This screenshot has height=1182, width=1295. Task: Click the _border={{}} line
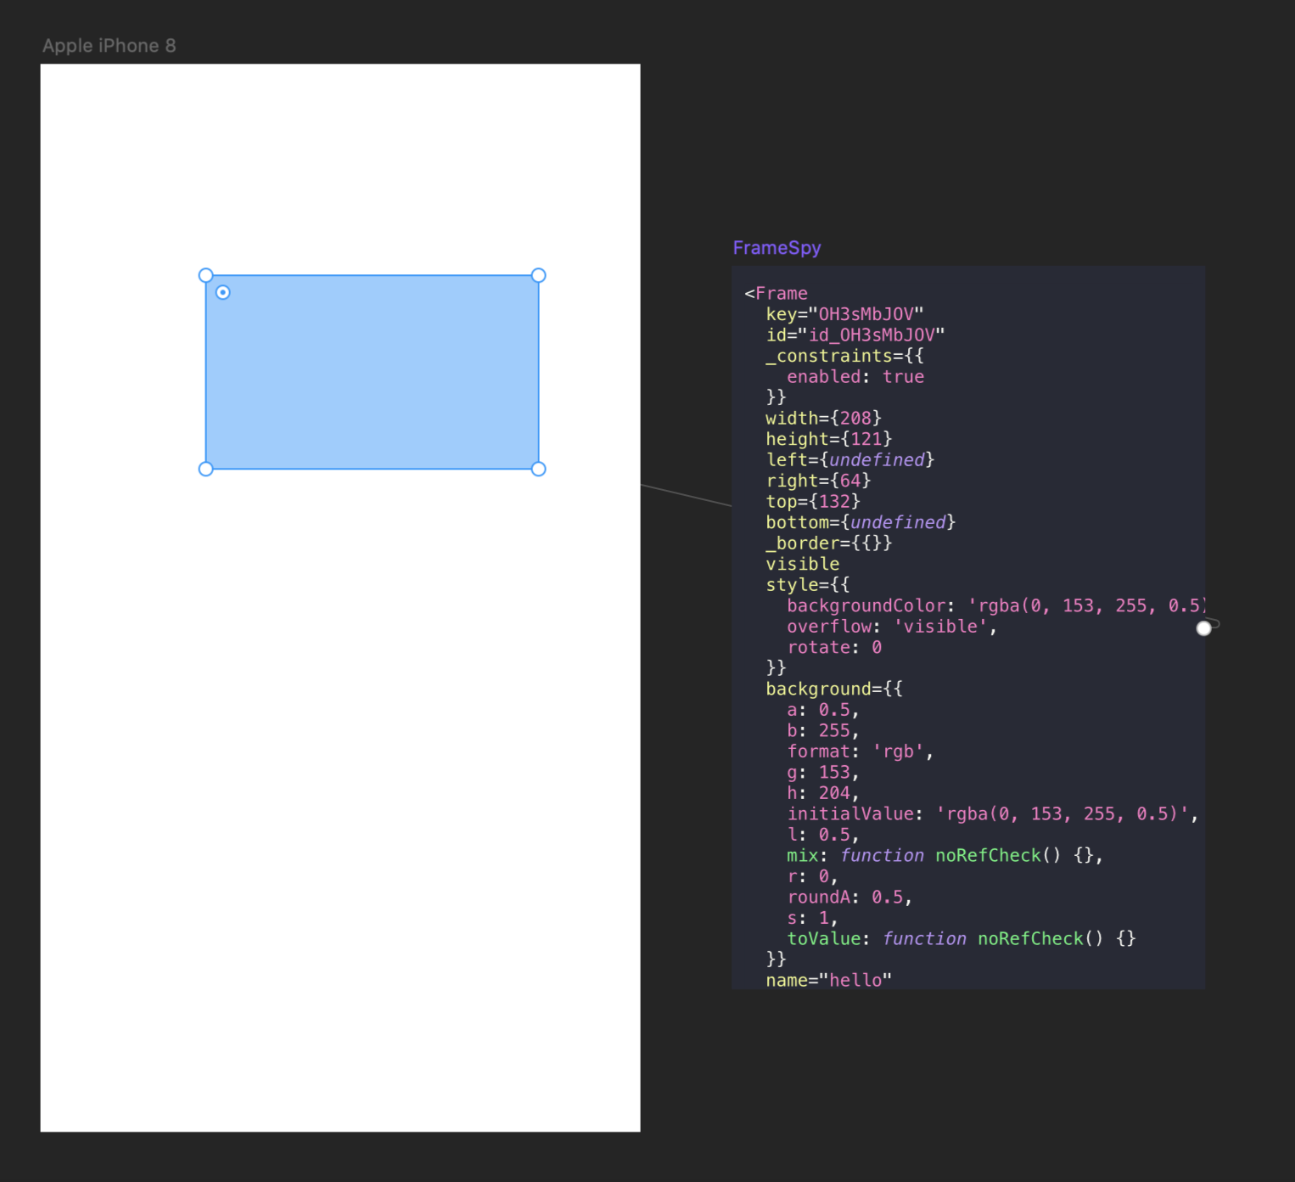click(x=828, y=543)
